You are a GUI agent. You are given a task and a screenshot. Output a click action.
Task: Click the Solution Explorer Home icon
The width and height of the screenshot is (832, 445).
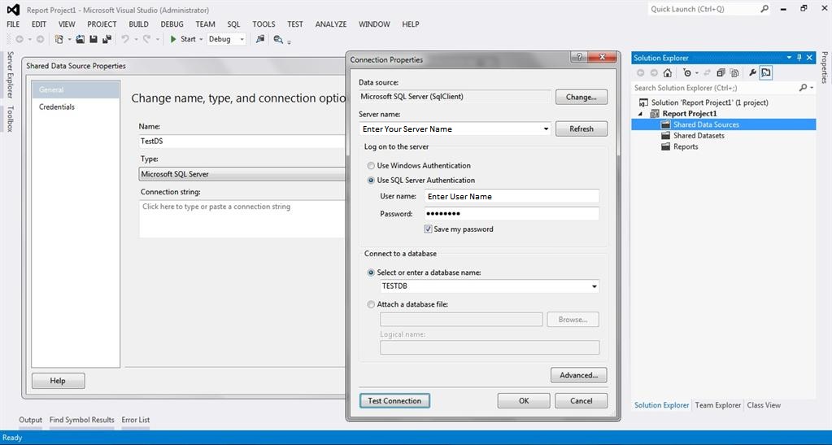668,72
